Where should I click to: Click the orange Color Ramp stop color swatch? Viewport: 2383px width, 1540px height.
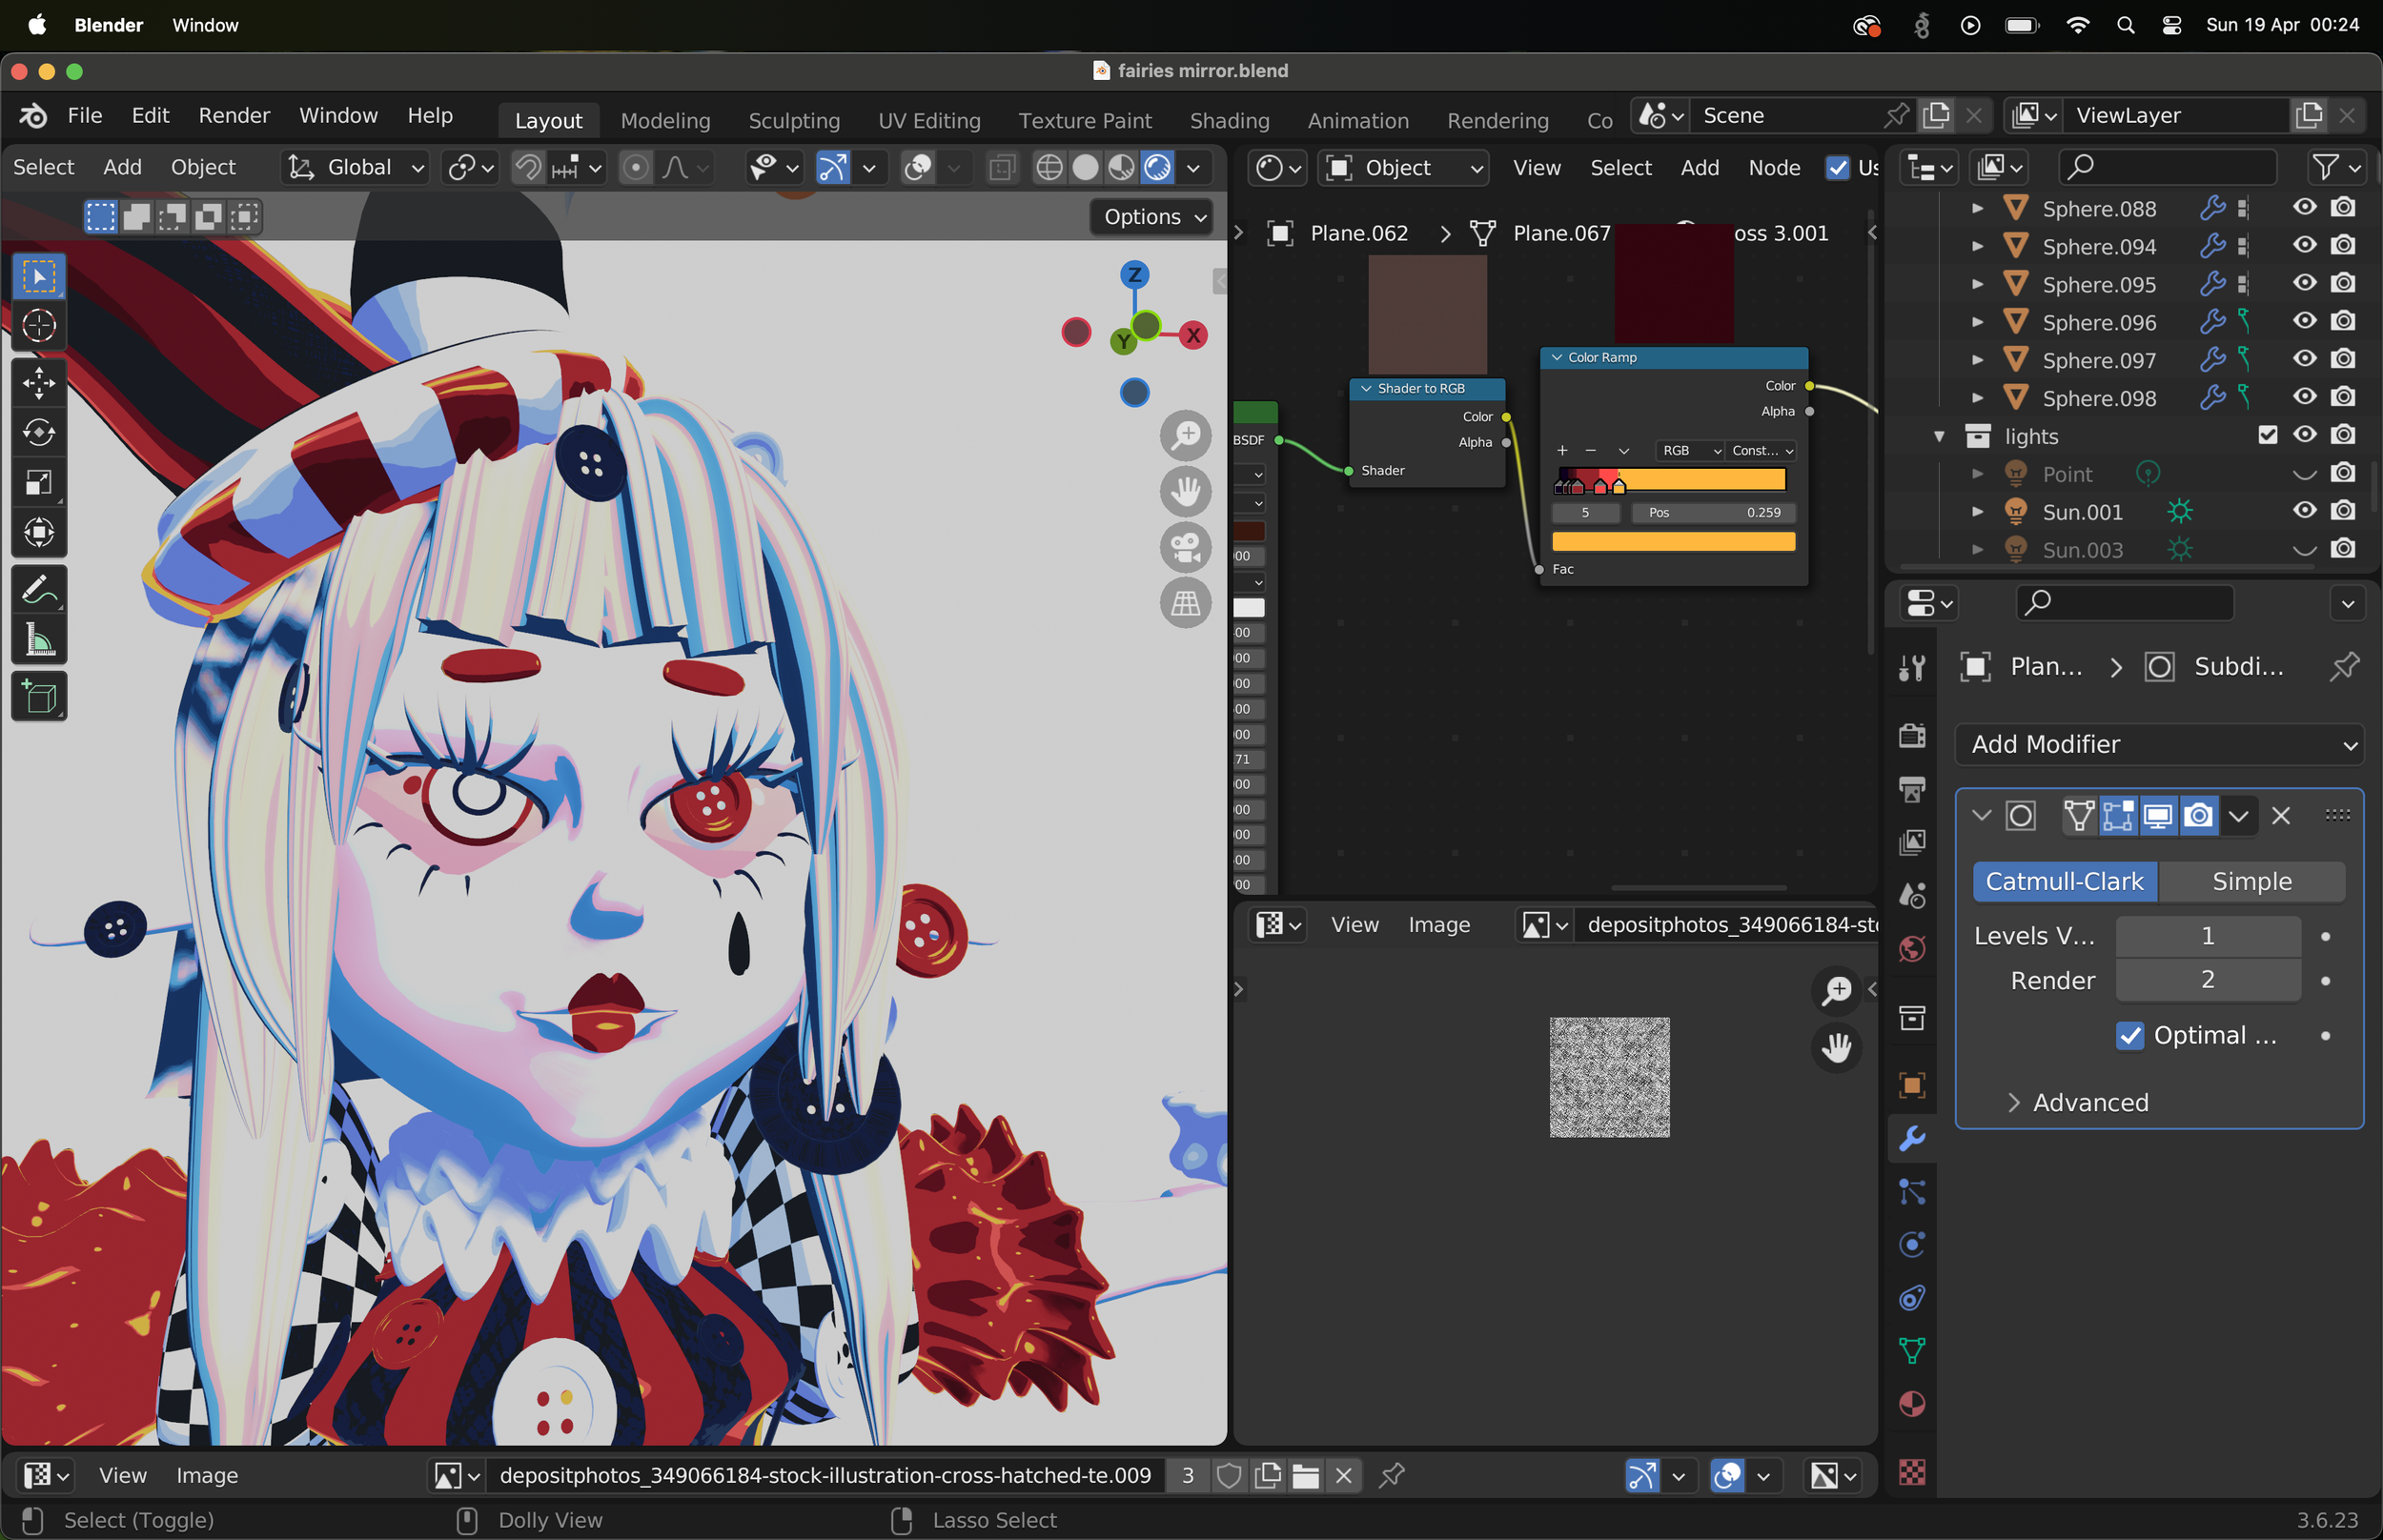[x=1673, y=541]
